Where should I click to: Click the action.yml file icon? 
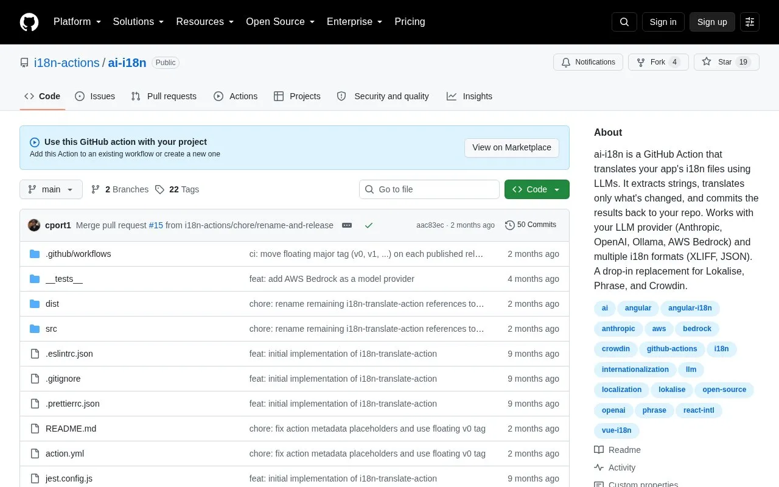click(x=35, y=454)
